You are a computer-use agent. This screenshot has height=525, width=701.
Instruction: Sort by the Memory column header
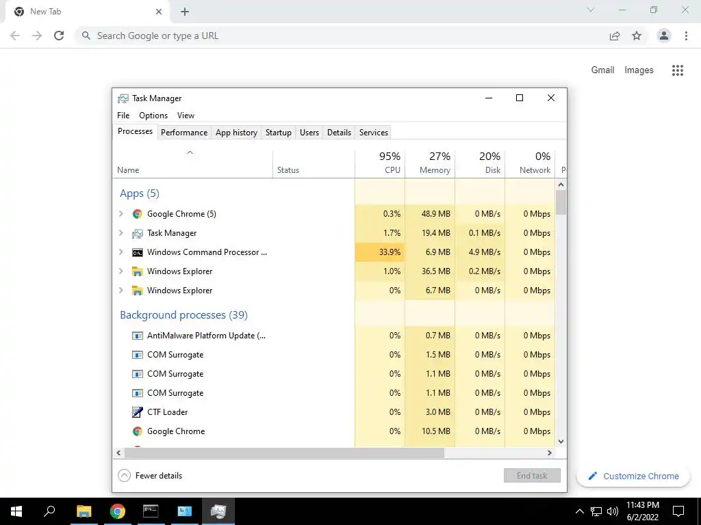tap(430, 164)
